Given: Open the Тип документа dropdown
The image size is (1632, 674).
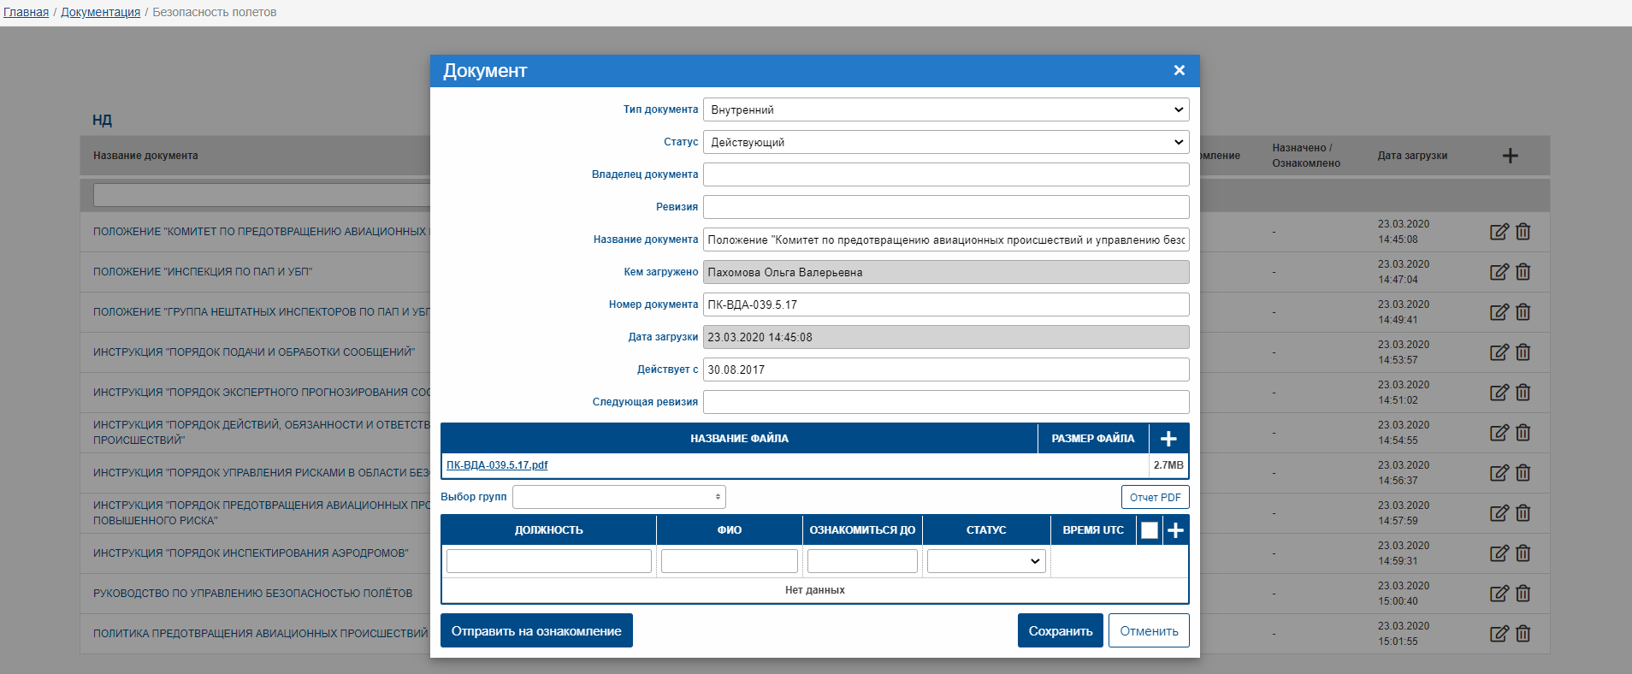Looking at the screenshot, I should [946, 109].
